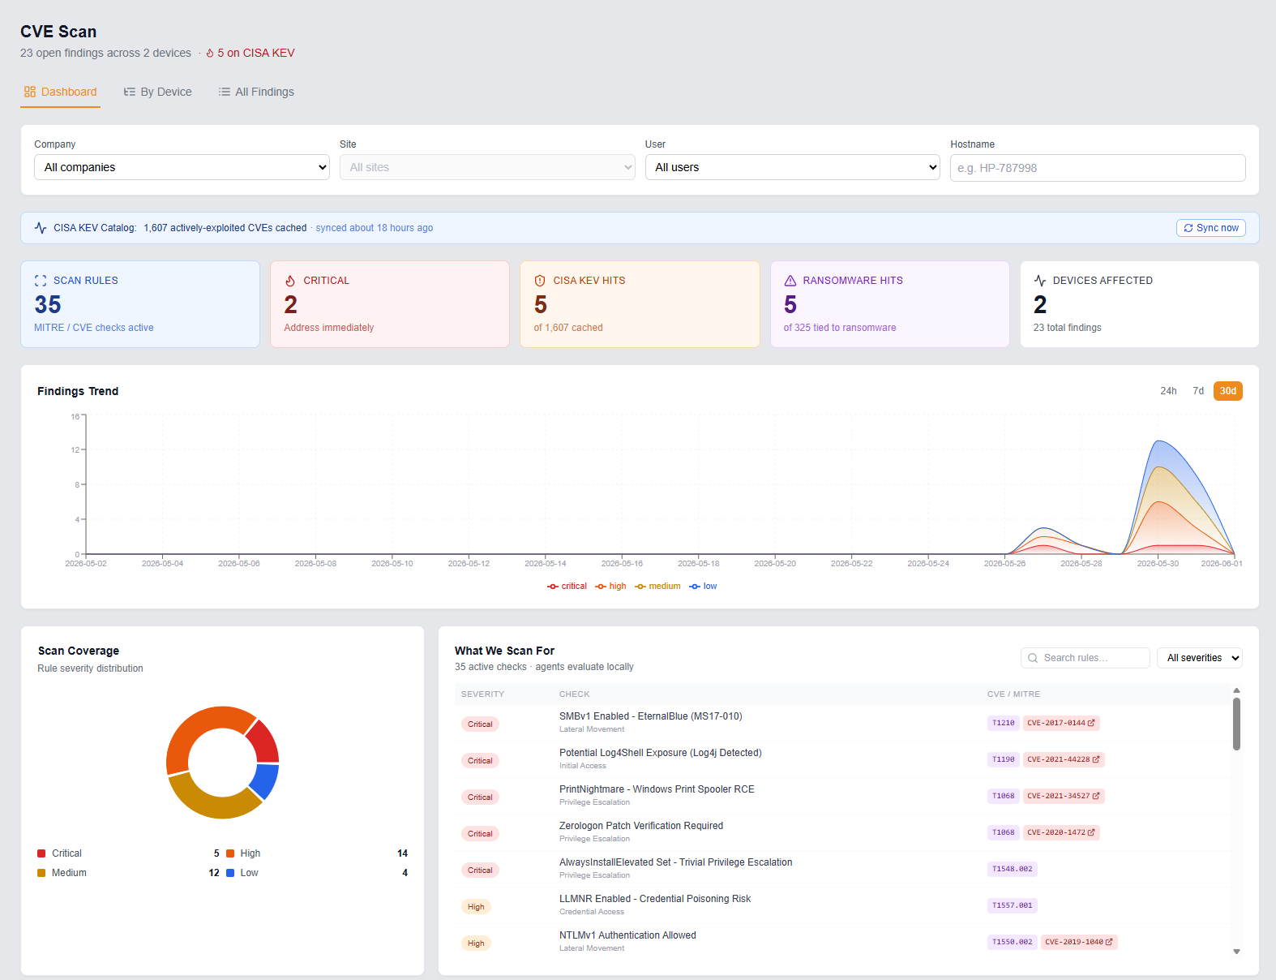This screenshot has width=1276, height=980.
Task: Toggle the medium series in chart legend
Action: (657, 587)
